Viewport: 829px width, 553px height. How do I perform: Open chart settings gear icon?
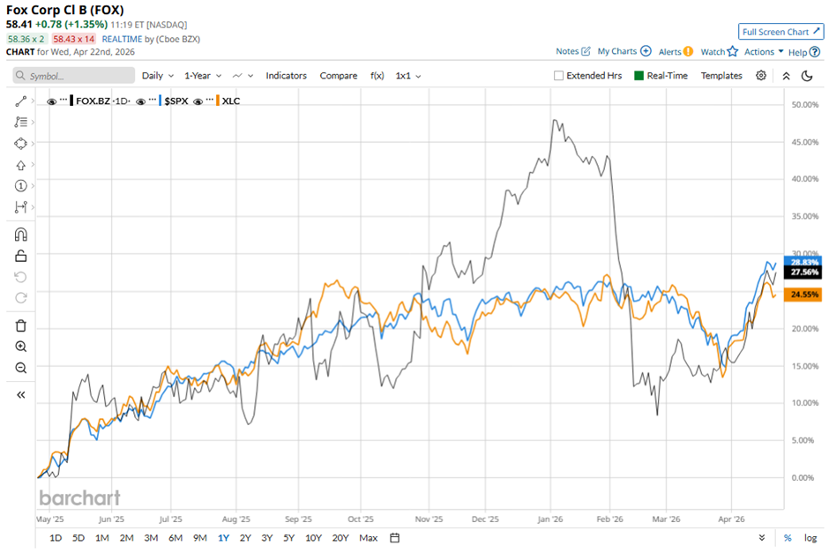(x=761, y=76)
